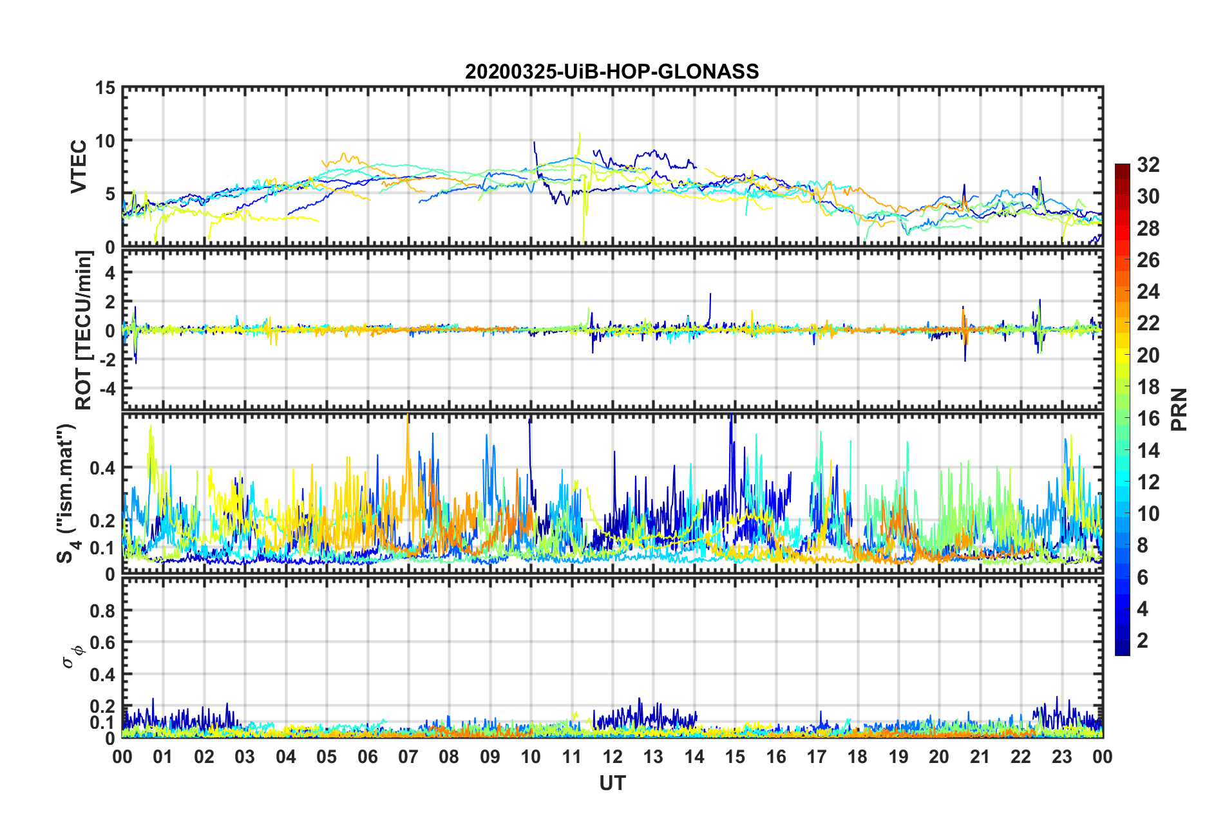Image resolution: width=1225 pixels, height=819 pixels.
Task: Click the ROT axis tick label 4
Action: [110, 273]
